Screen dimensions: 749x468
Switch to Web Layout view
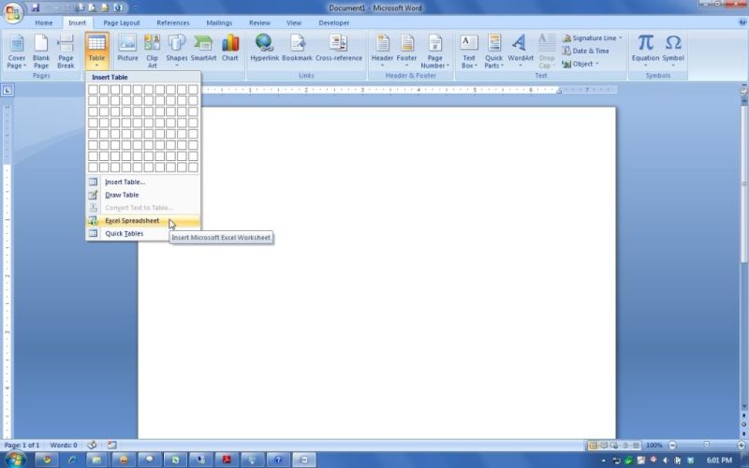(x=614, y=446)
